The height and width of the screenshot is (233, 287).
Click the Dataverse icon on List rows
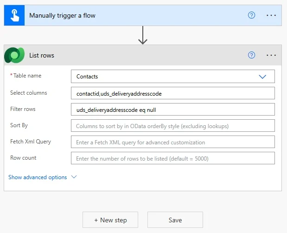click(14, 55)
